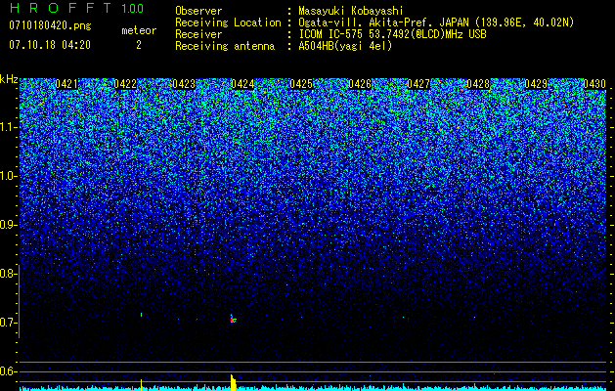
Task: Click the 0422 time marker
Action: (125, 84)
